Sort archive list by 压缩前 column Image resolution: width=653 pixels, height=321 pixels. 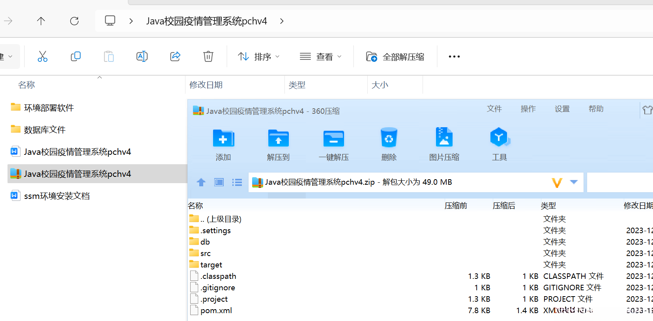[x=456, y=206]
